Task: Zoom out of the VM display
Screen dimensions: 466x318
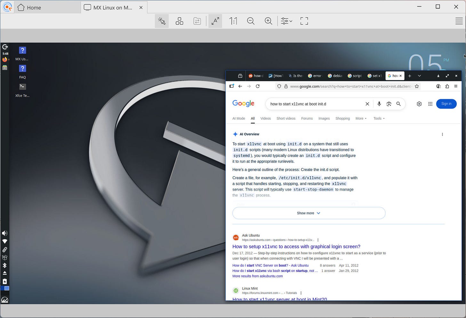Action: click(251, 21)
